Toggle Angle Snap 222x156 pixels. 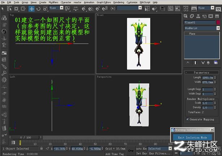(91, 9)
